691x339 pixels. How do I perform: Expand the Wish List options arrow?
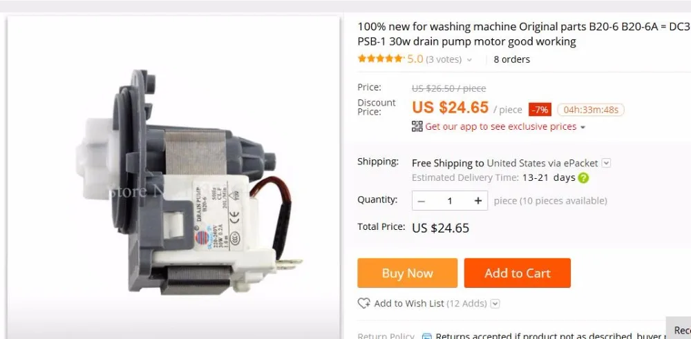point(495,303)
